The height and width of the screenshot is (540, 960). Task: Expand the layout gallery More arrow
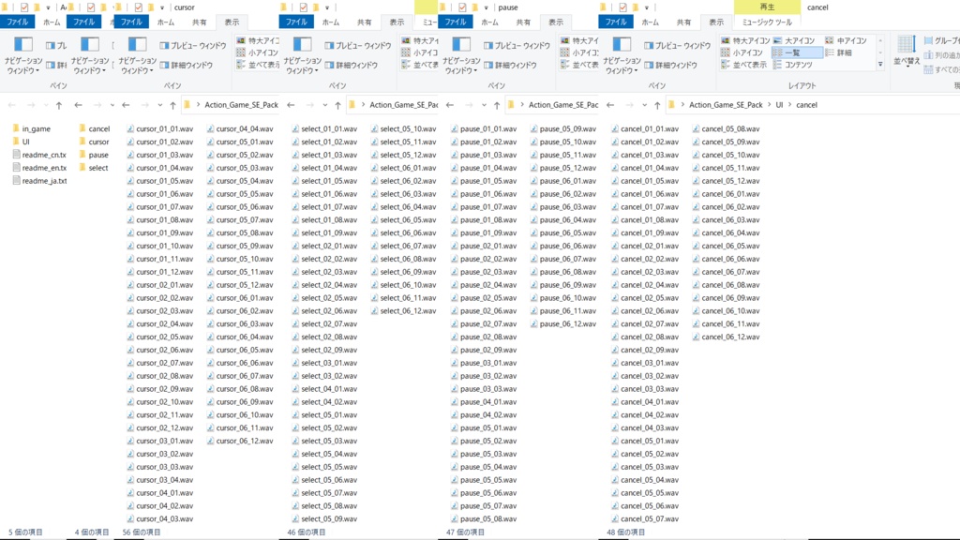tap(880, 65)
